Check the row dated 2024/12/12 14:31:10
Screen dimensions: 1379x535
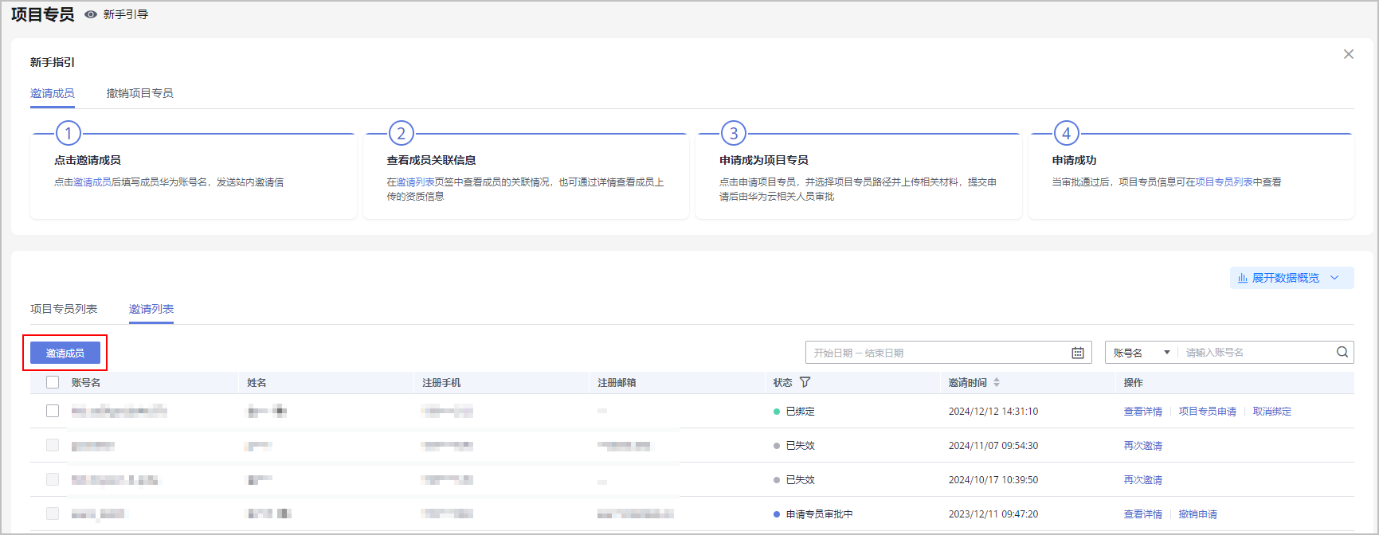click(x=53, y=411)
